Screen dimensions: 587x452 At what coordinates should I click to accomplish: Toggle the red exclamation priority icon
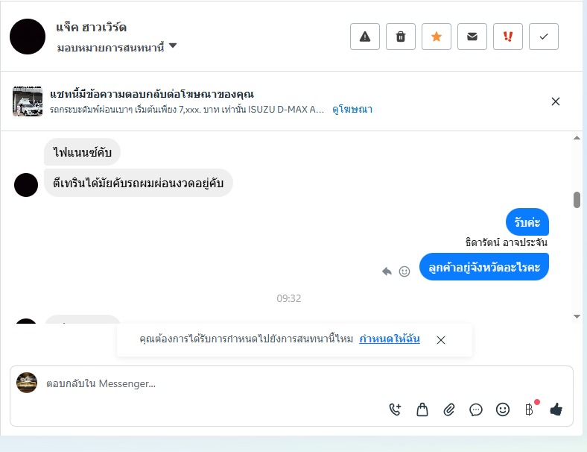(507, 37)
